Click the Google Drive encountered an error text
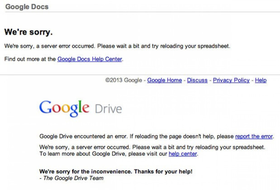280x190 pixels. point(83,136)
